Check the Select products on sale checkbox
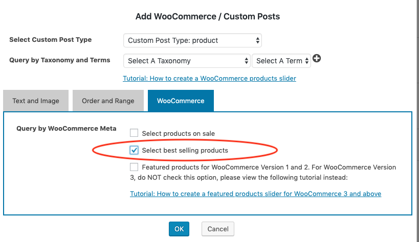Viewport: 419px width, 242px height. point(134,133)
